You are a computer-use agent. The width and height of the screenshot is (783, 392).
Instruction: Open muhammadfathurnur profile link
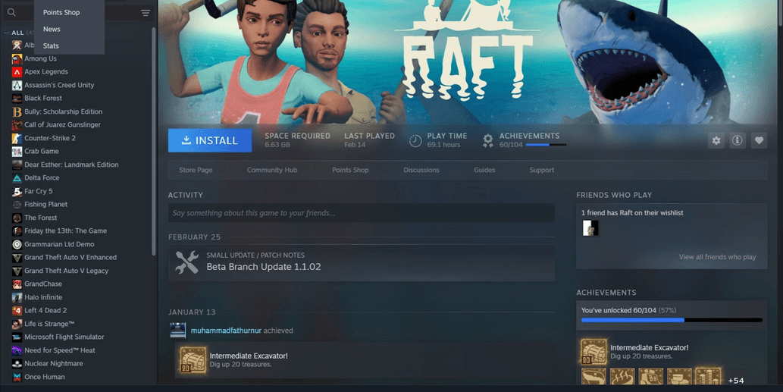point(226,331)
